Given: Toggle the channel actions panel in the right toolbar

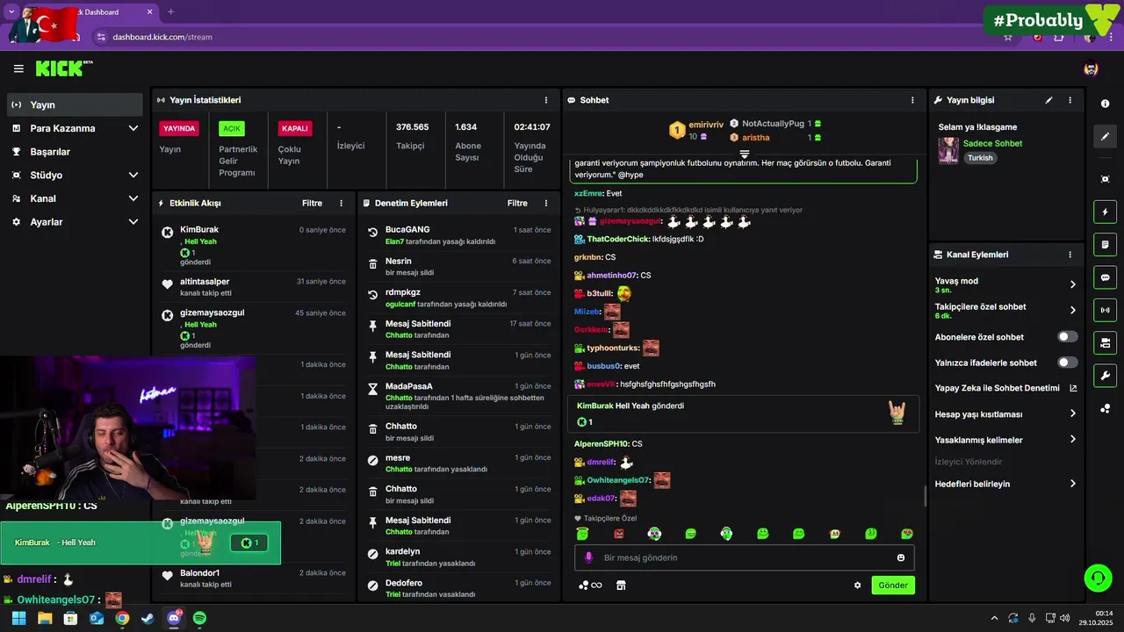Looking at the screenshot, I should 1105,342.
